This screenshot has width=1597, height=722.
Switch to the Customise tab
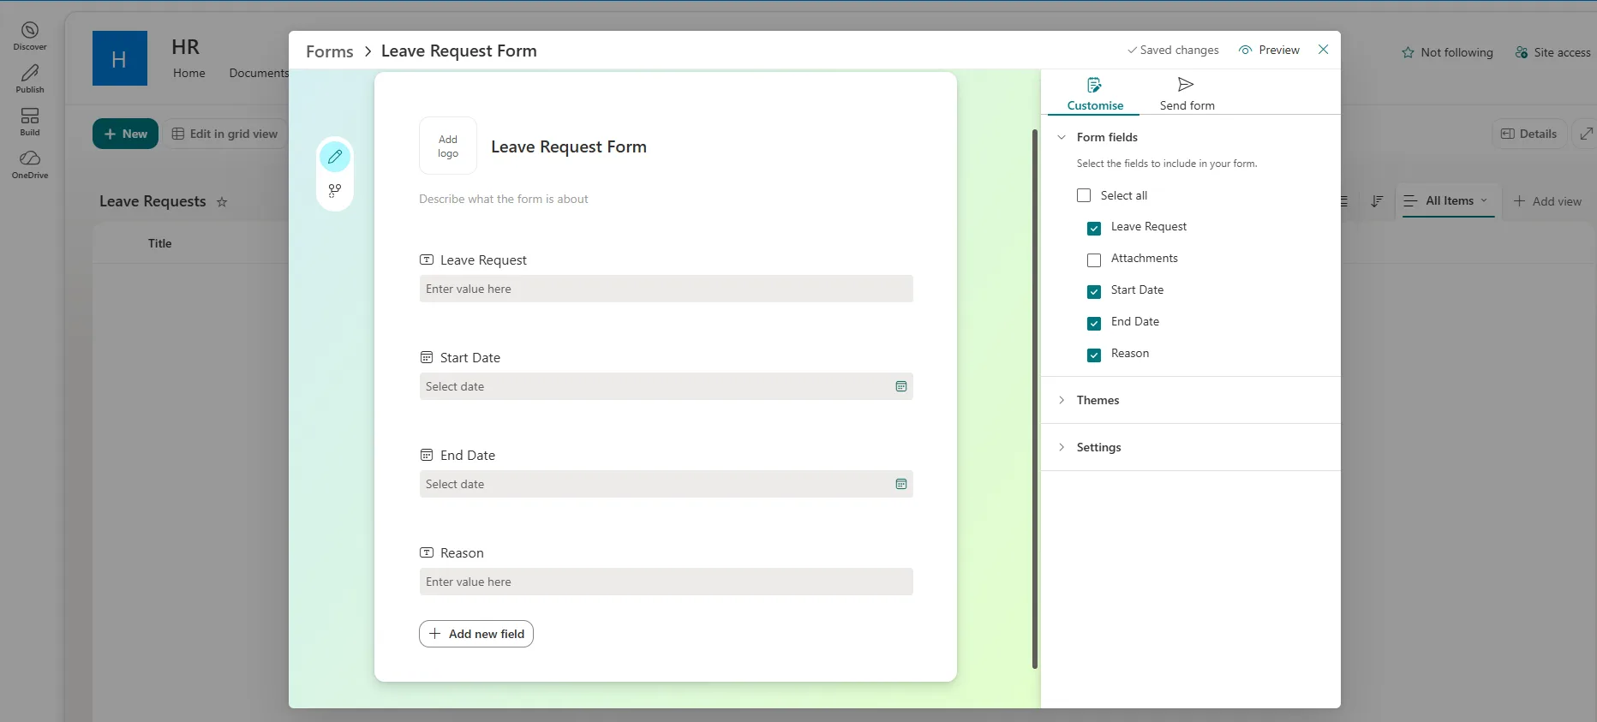tap(1095, 93)
